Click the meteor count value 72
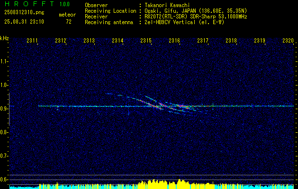 click(69, 22)
